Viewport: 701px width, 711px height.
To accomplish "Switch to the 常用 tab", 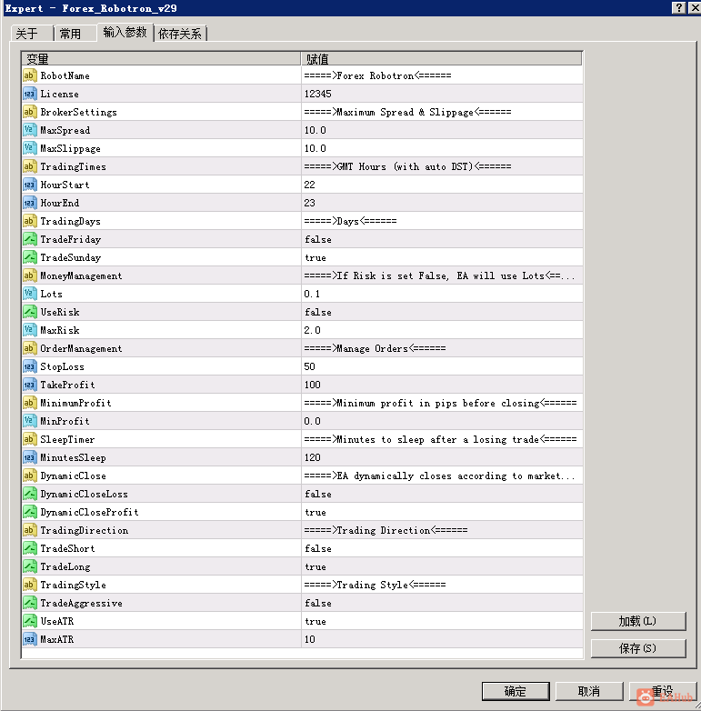I will (x=75, y=33).
